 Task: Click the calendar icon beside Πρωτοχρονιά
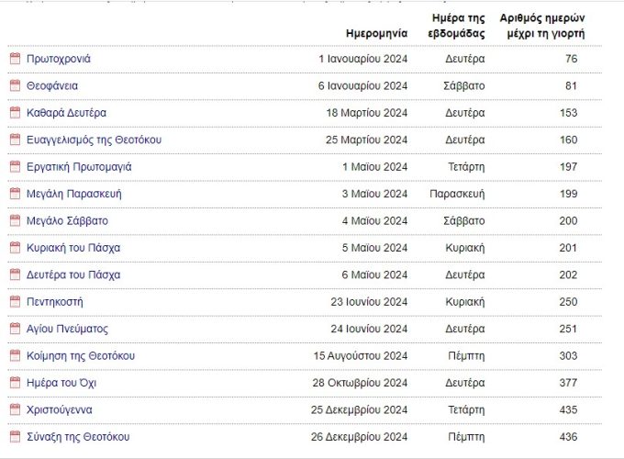pos(15,59)
